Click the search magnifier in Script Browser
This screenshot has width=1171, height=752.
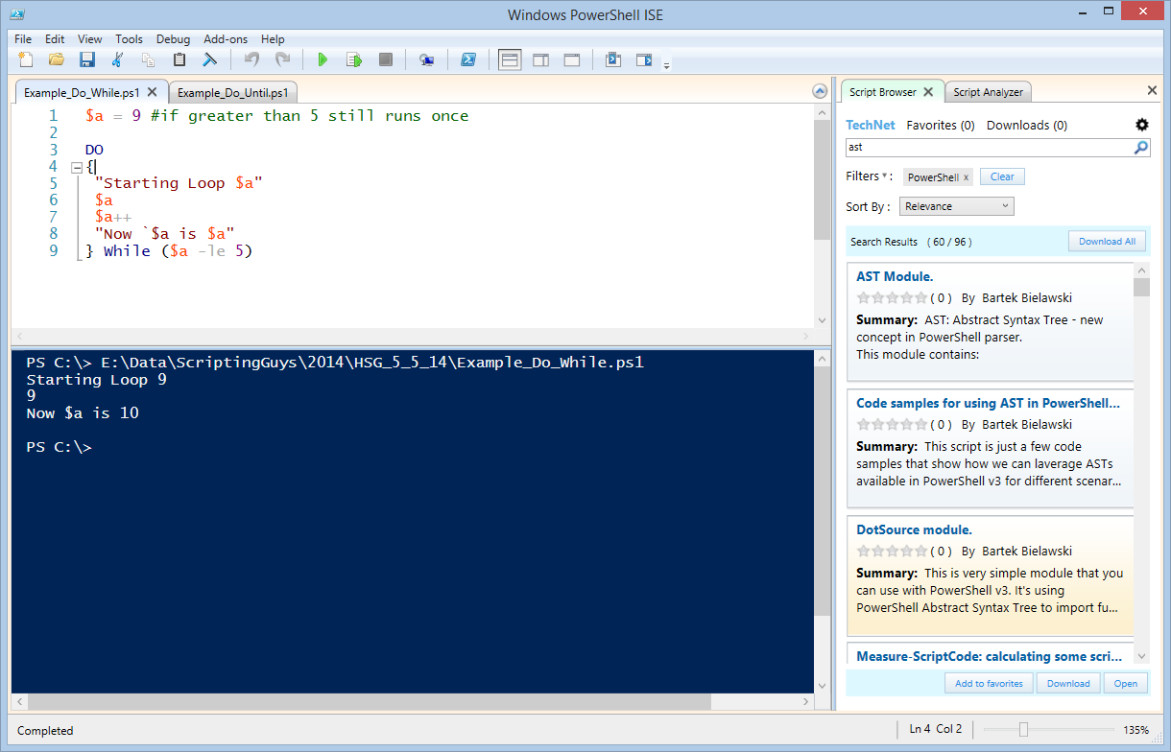[x=1140, y=148]
